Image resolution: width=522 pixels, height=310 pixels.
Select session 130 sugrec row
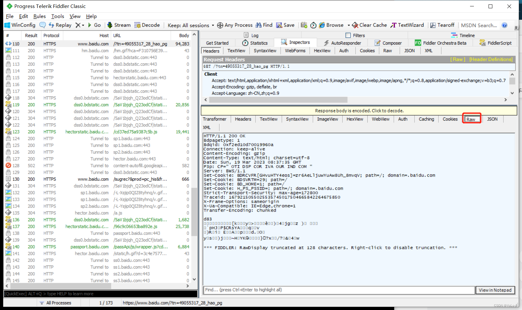[98, 179]
